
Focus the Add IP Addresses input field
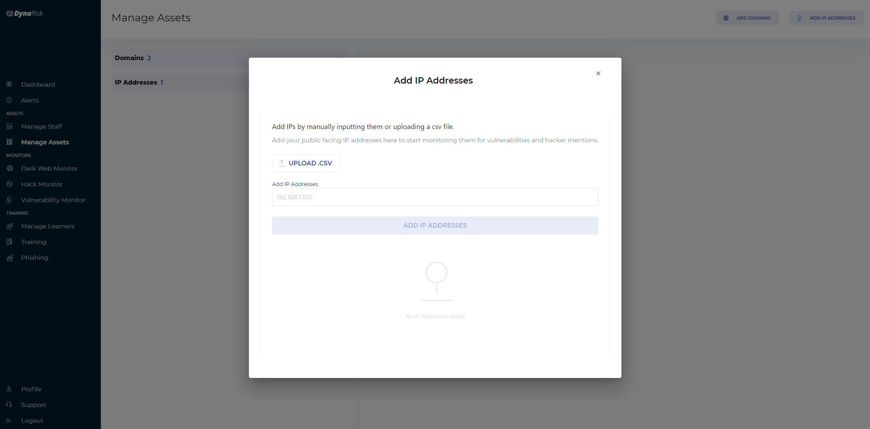click(x=435, y=197)
